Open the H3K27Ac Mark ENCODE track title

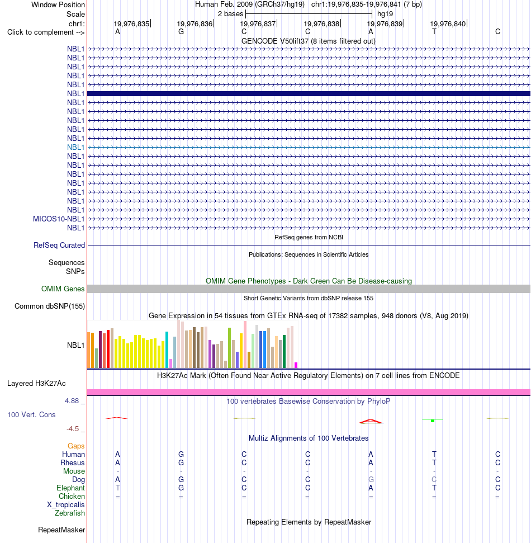point(308,376)
